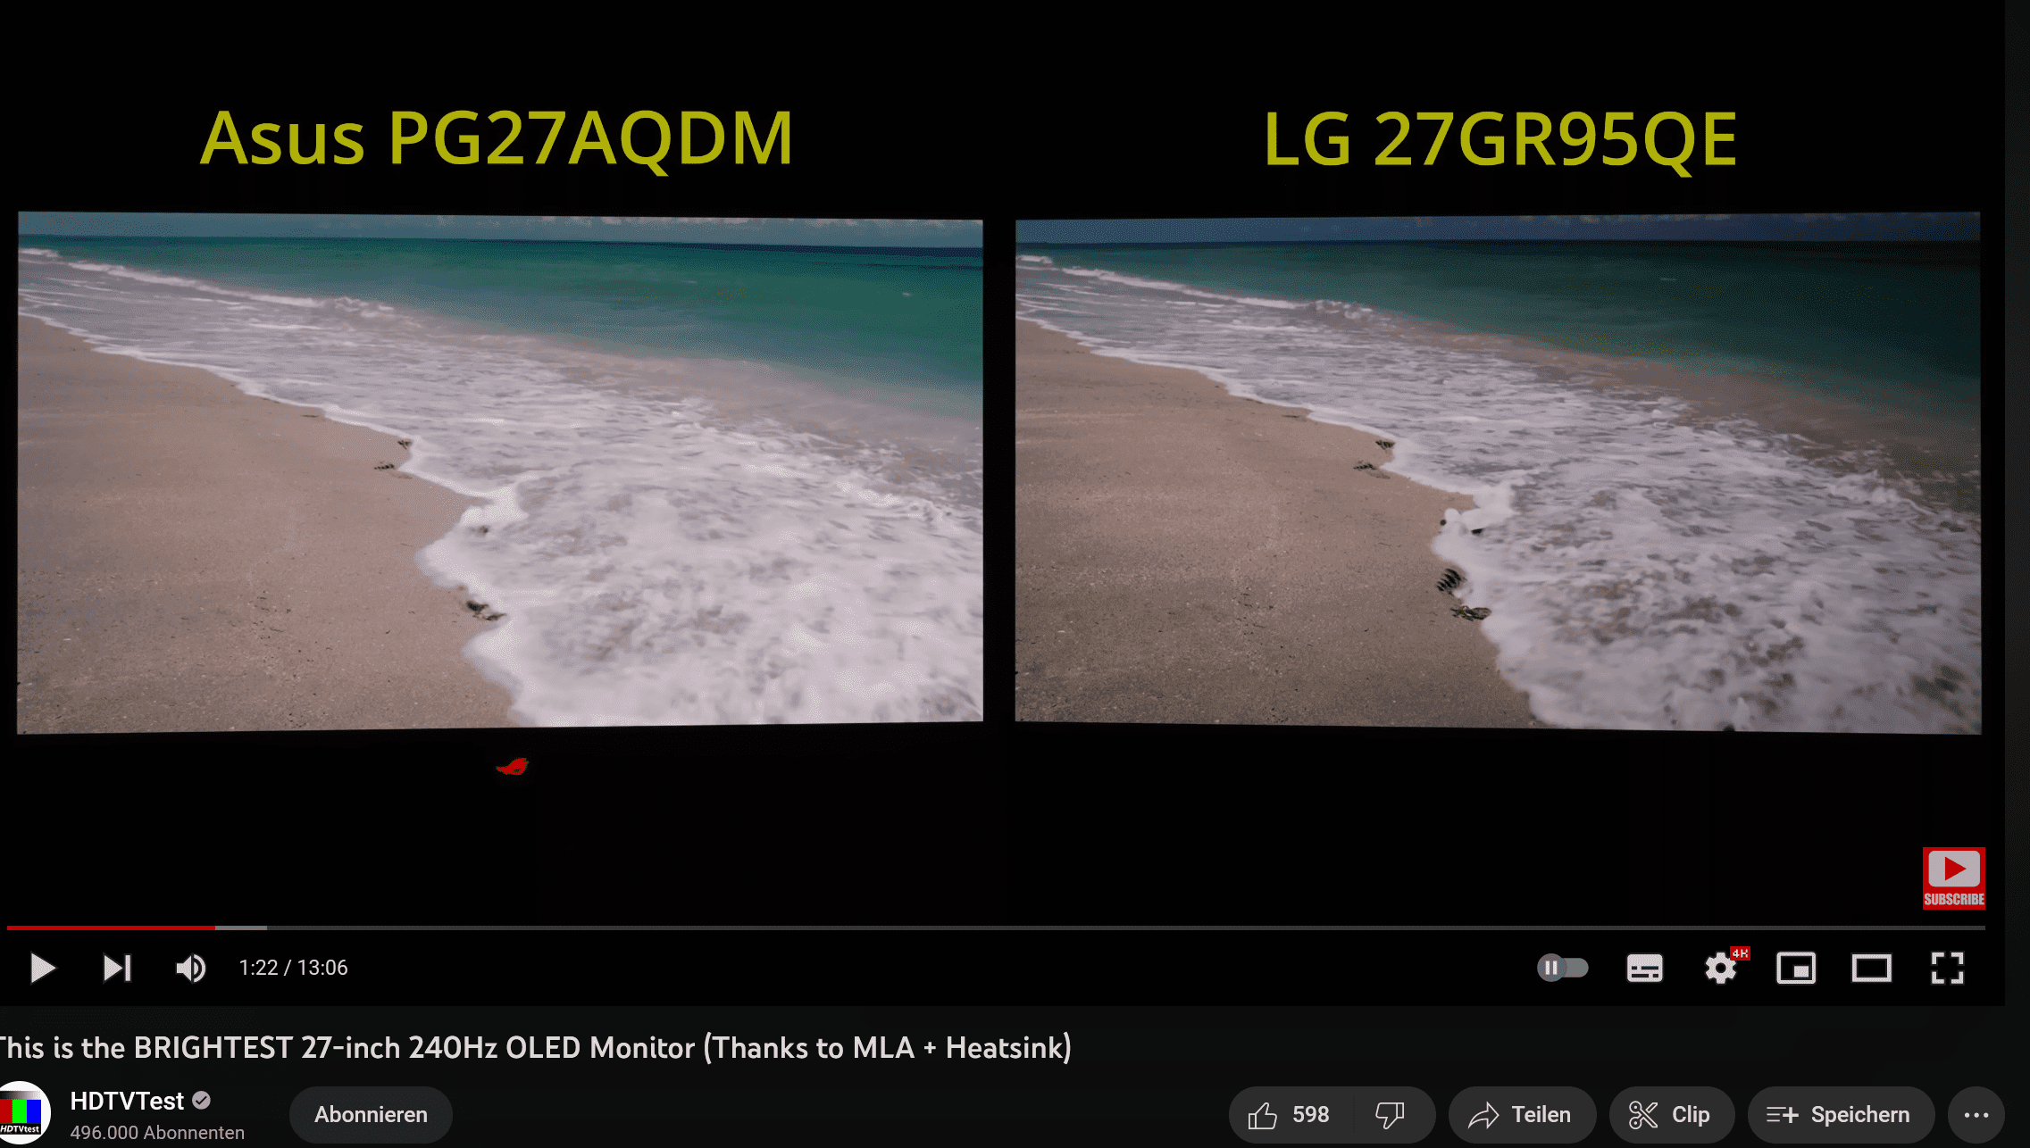The image size is (2030, 1148).
Task: Open the more actions three-dot menu
Action: coord(1976,1114)
